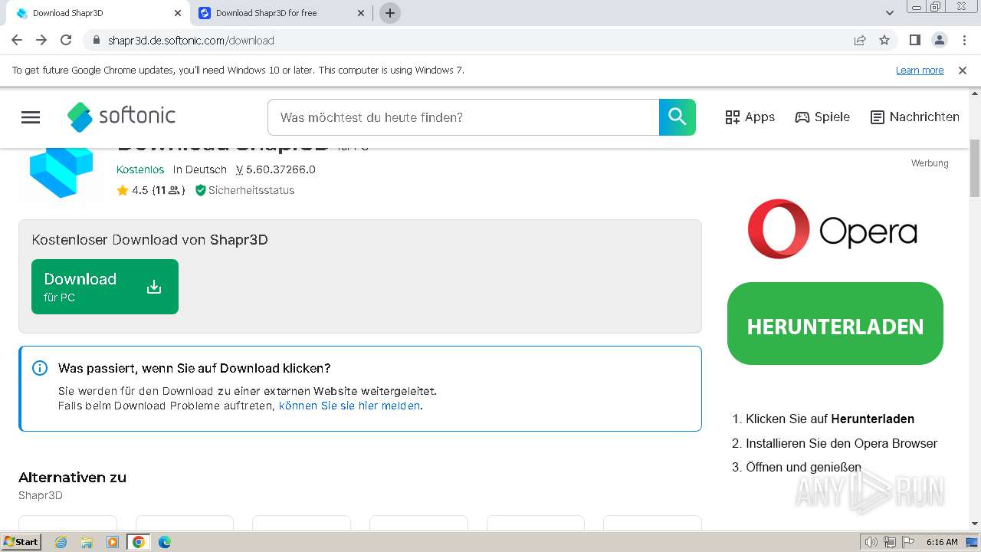This screenshot has height=552, width=981.
Task: Click the 4.5 star rating
Action: pos(150,190)
